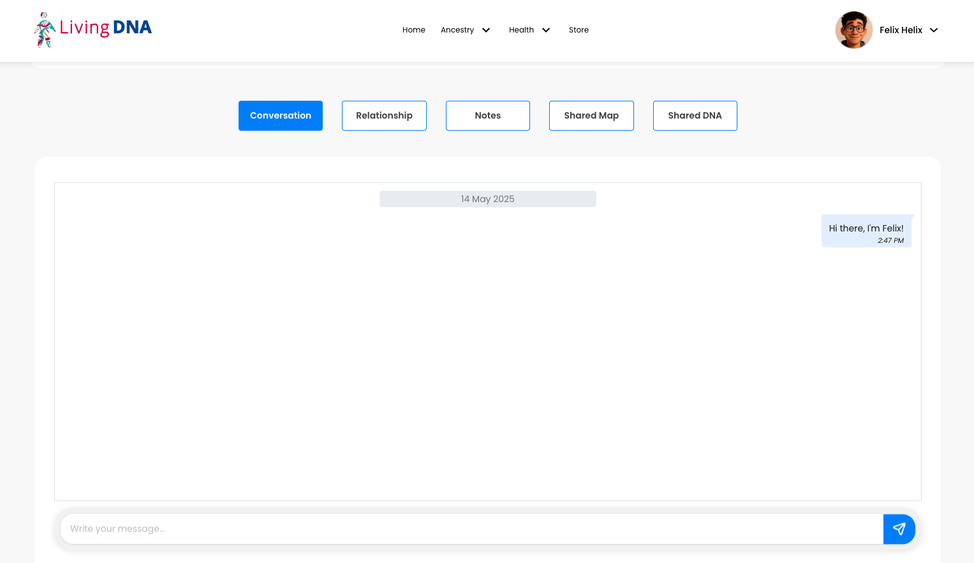Open the Felix Helix account dropdown arrow
Viewport: 974px width, 563px height.
pyautogui.click(x=934, y=30)
